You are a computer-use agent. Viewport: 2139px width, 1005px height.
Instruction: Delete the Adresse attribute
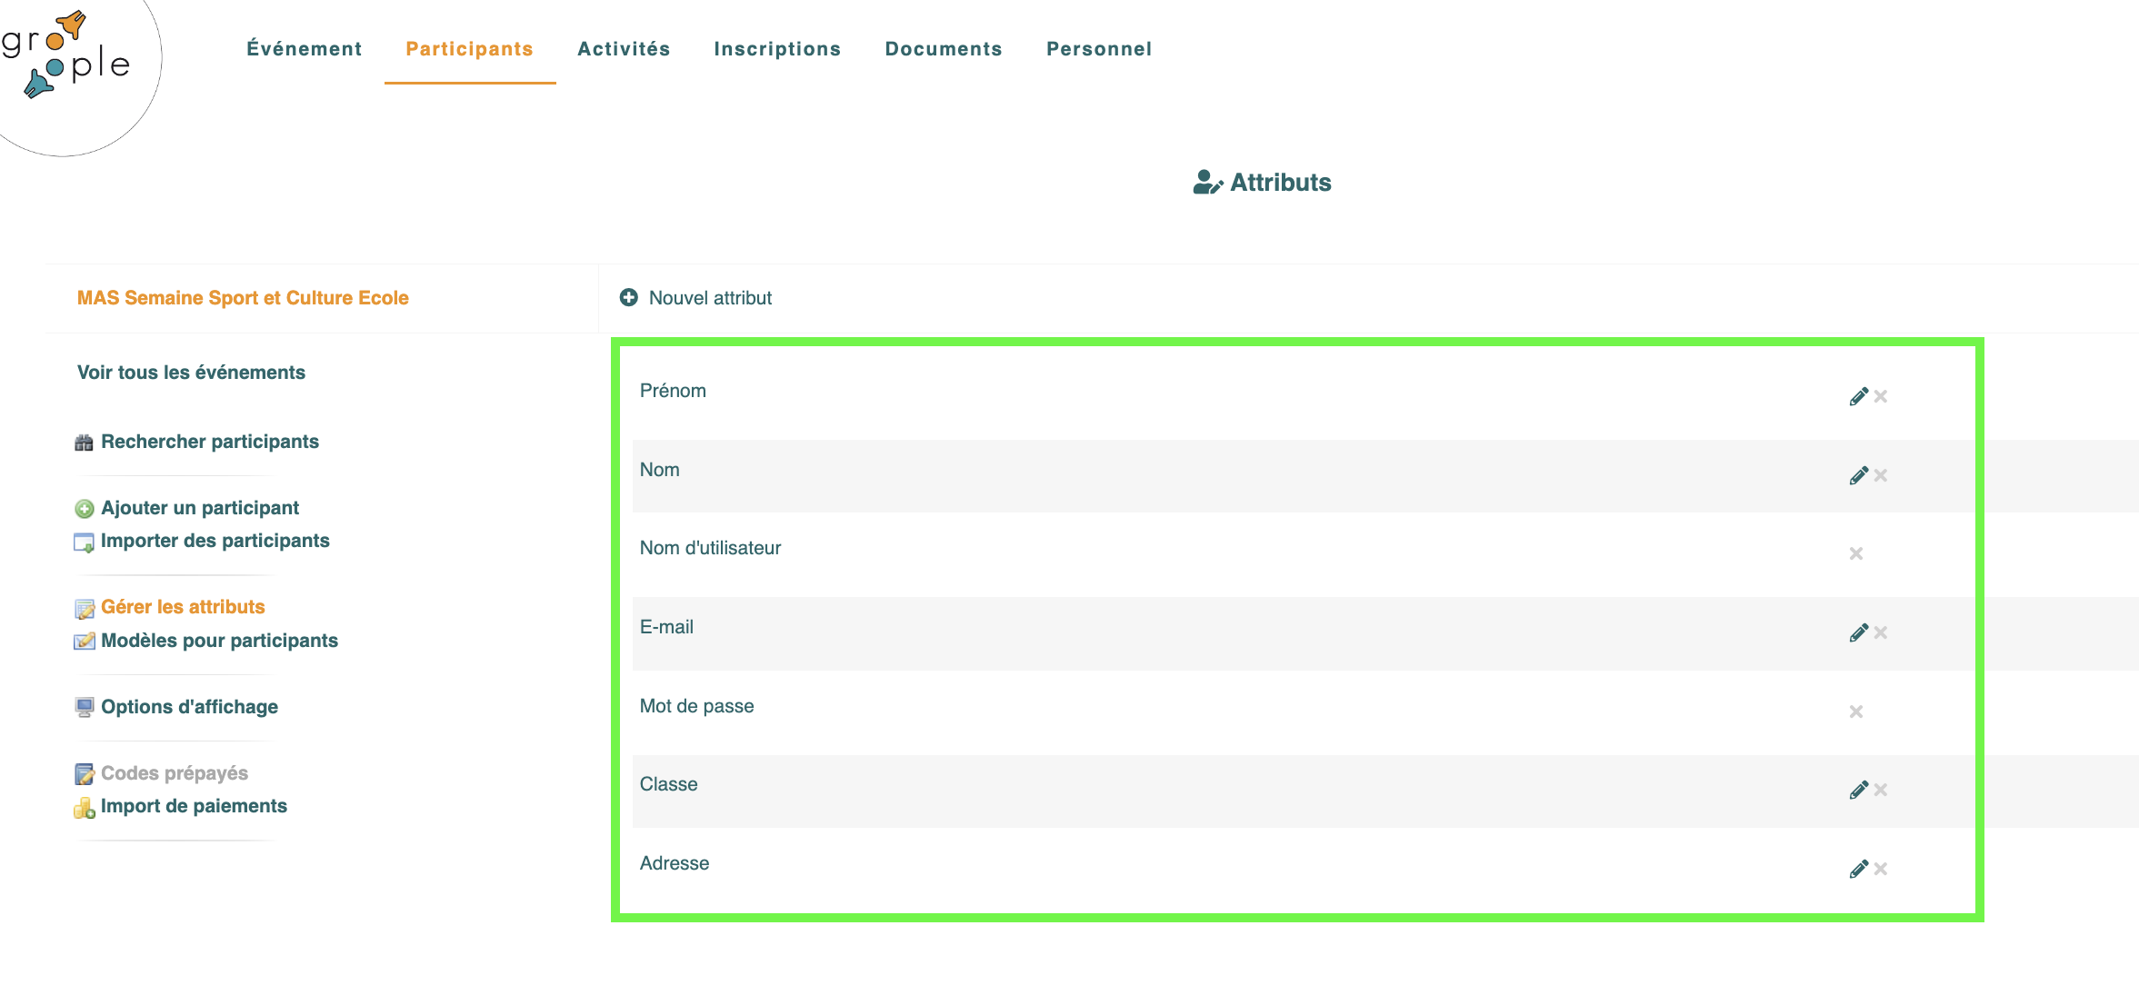(1881, 869)
